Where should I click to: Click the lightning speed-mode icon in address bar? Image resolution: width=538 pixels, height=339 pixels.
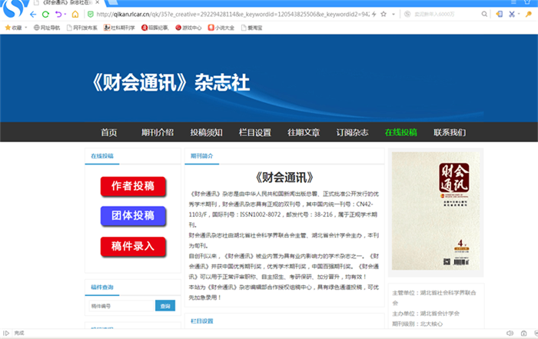pos(374,14)
